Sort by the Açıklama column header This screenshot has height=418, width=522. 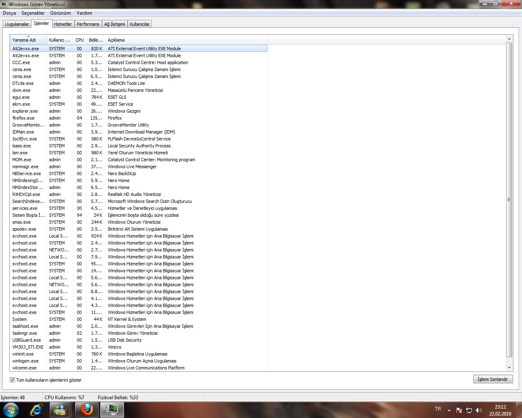click(x=186, y=40)
